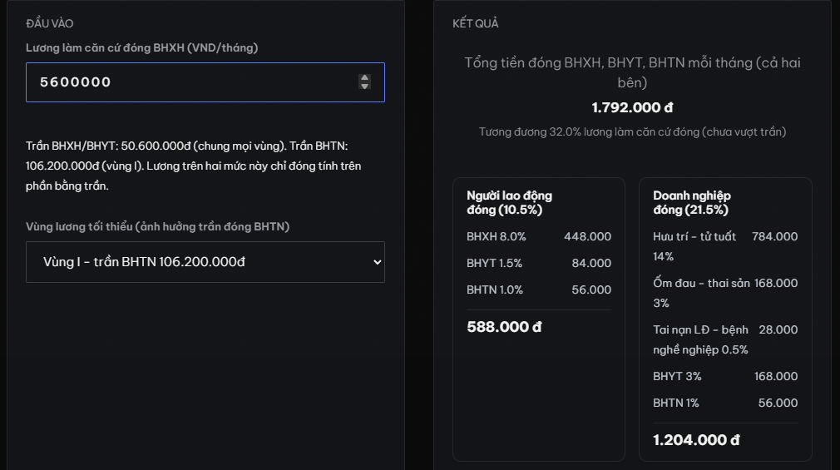Click the Trần BHXH/BHYT explanatory note

[x=194, y=166]
